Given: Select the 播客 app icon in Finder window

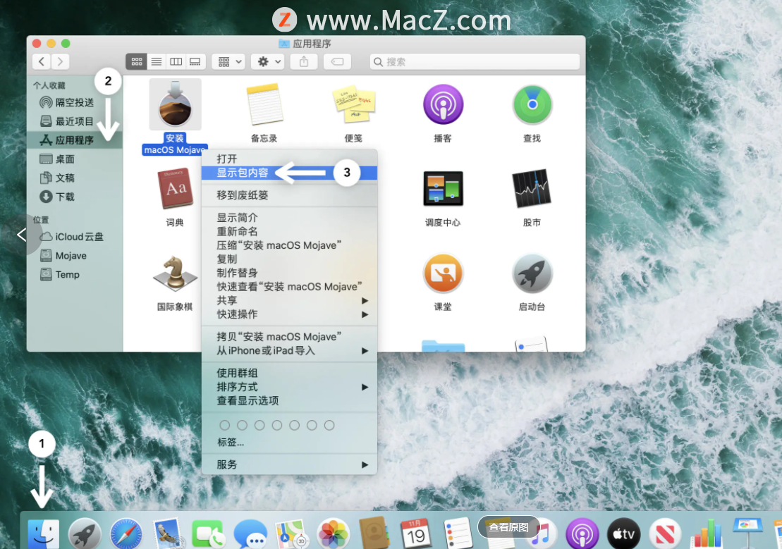Looking at the screenshot, I should click(x=443, y=104).
